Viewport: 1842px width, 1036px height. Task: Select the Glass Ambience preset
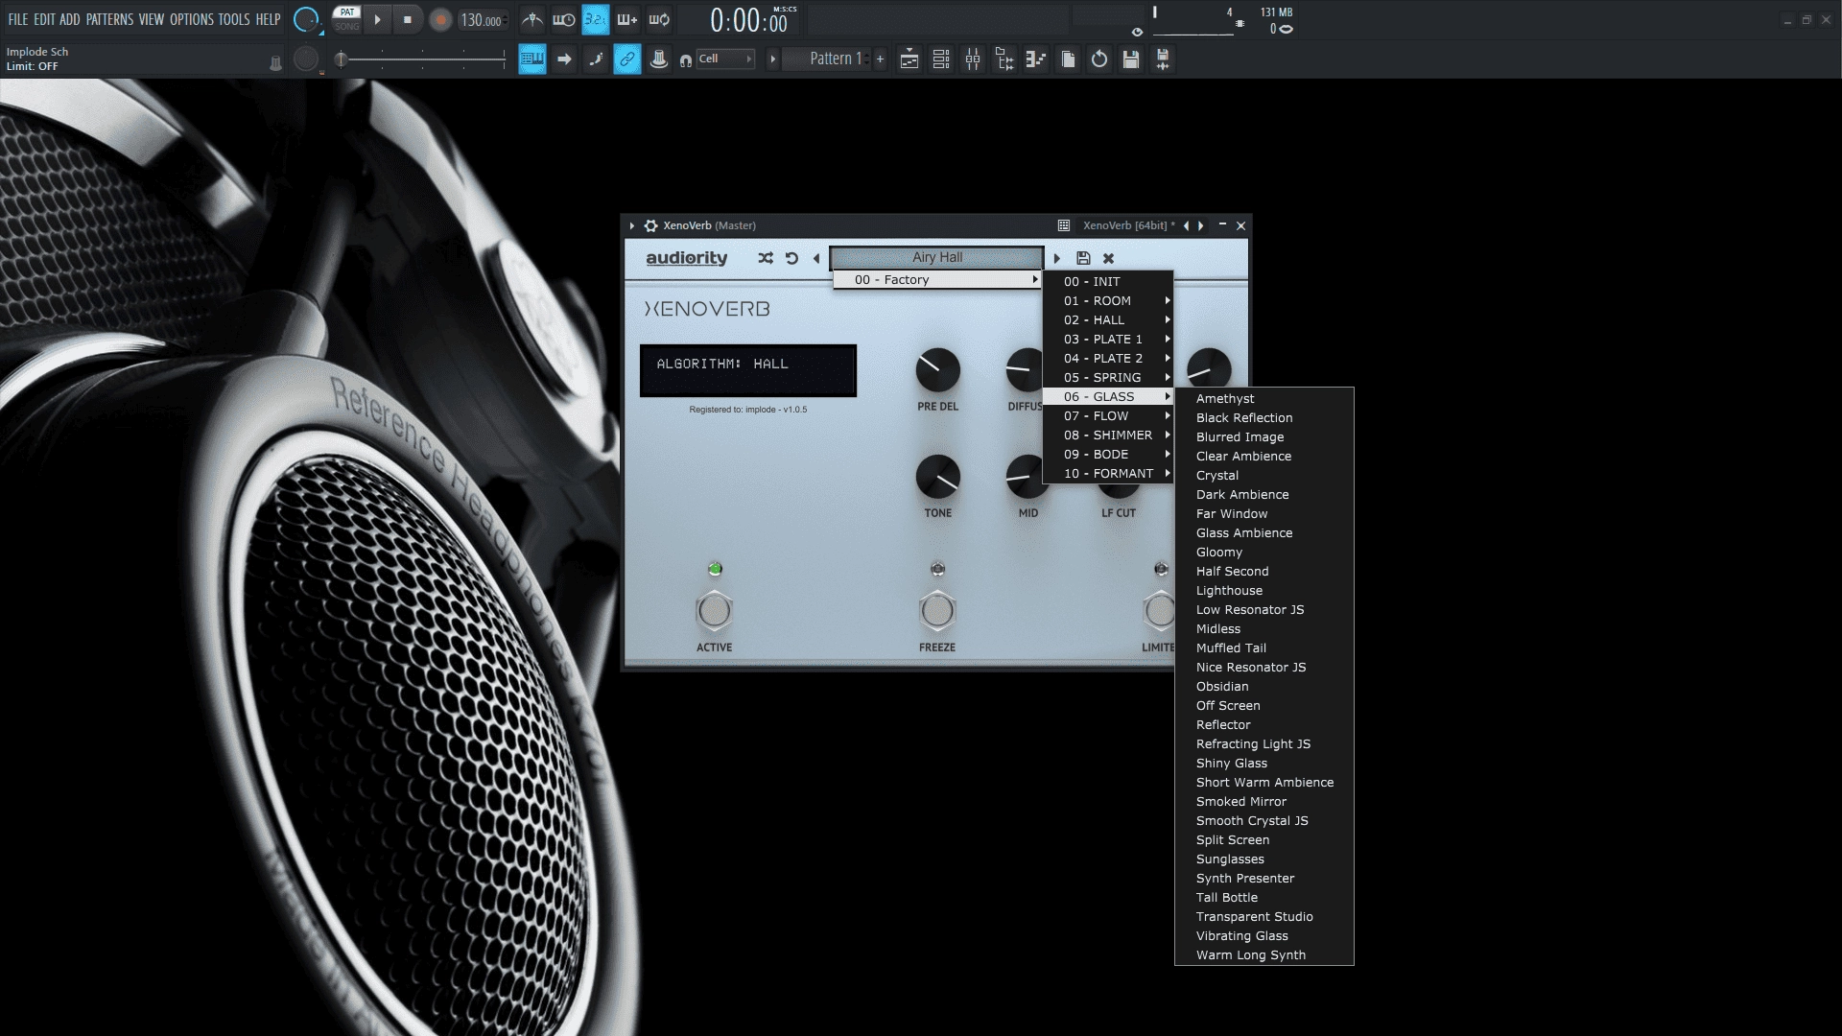pyautogui.click(x=1264, y=533)
